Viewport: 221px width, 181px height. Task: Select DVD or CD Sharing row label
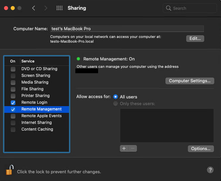(x=39, y=69)
